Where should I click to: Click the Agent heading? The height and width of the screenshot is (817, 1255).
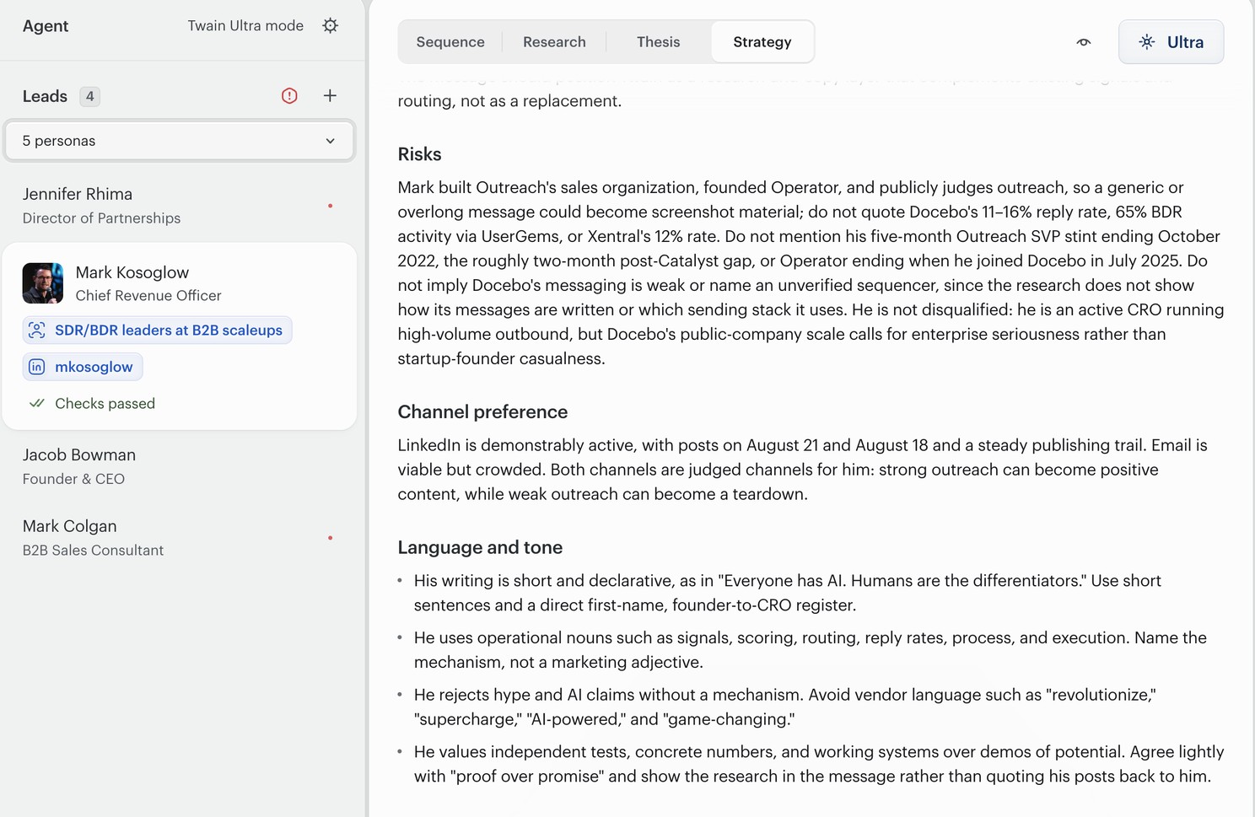click(46, 26)
